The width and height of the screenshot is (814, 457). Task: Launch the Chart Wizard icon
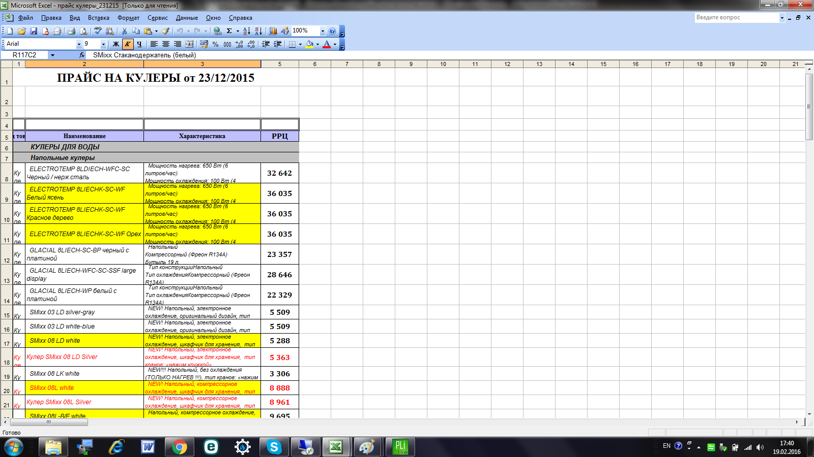point(273,31)
